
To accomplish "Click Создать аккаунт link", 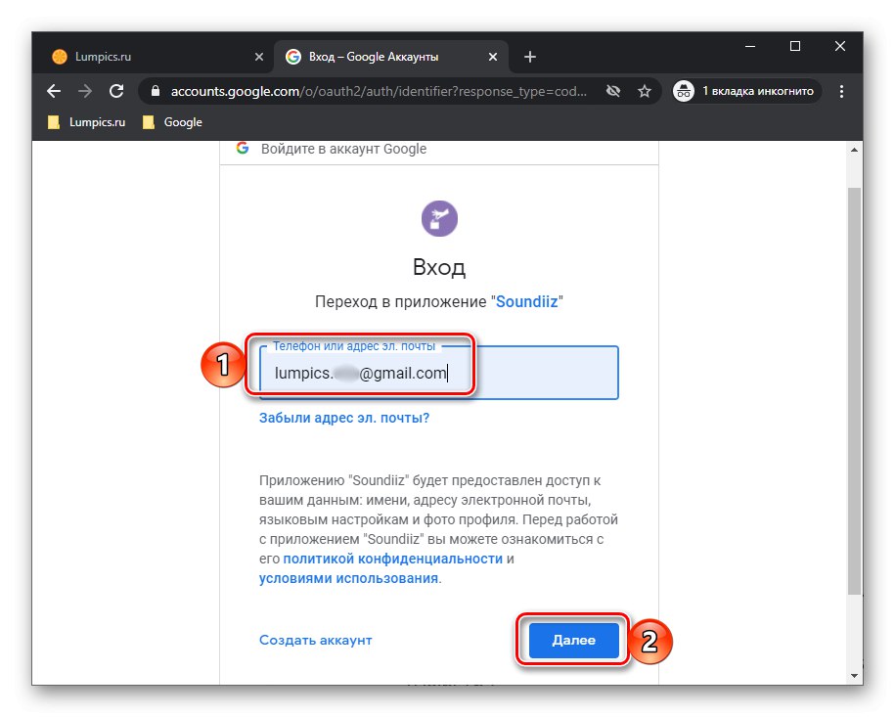I will click(316, 640).
